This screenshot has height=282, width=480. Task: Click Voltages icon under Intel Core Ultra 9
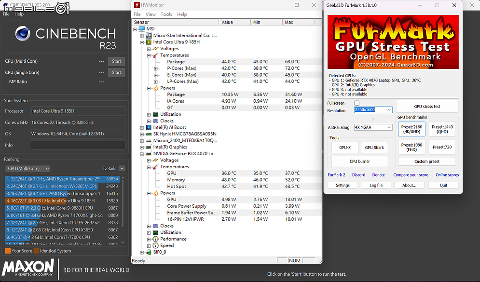155,49
